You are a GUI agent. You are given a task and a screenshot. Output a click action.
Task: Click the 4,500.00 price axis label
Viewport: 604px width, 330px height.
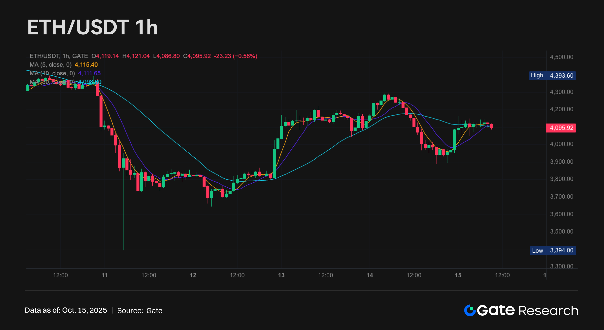tap(562, 57)
